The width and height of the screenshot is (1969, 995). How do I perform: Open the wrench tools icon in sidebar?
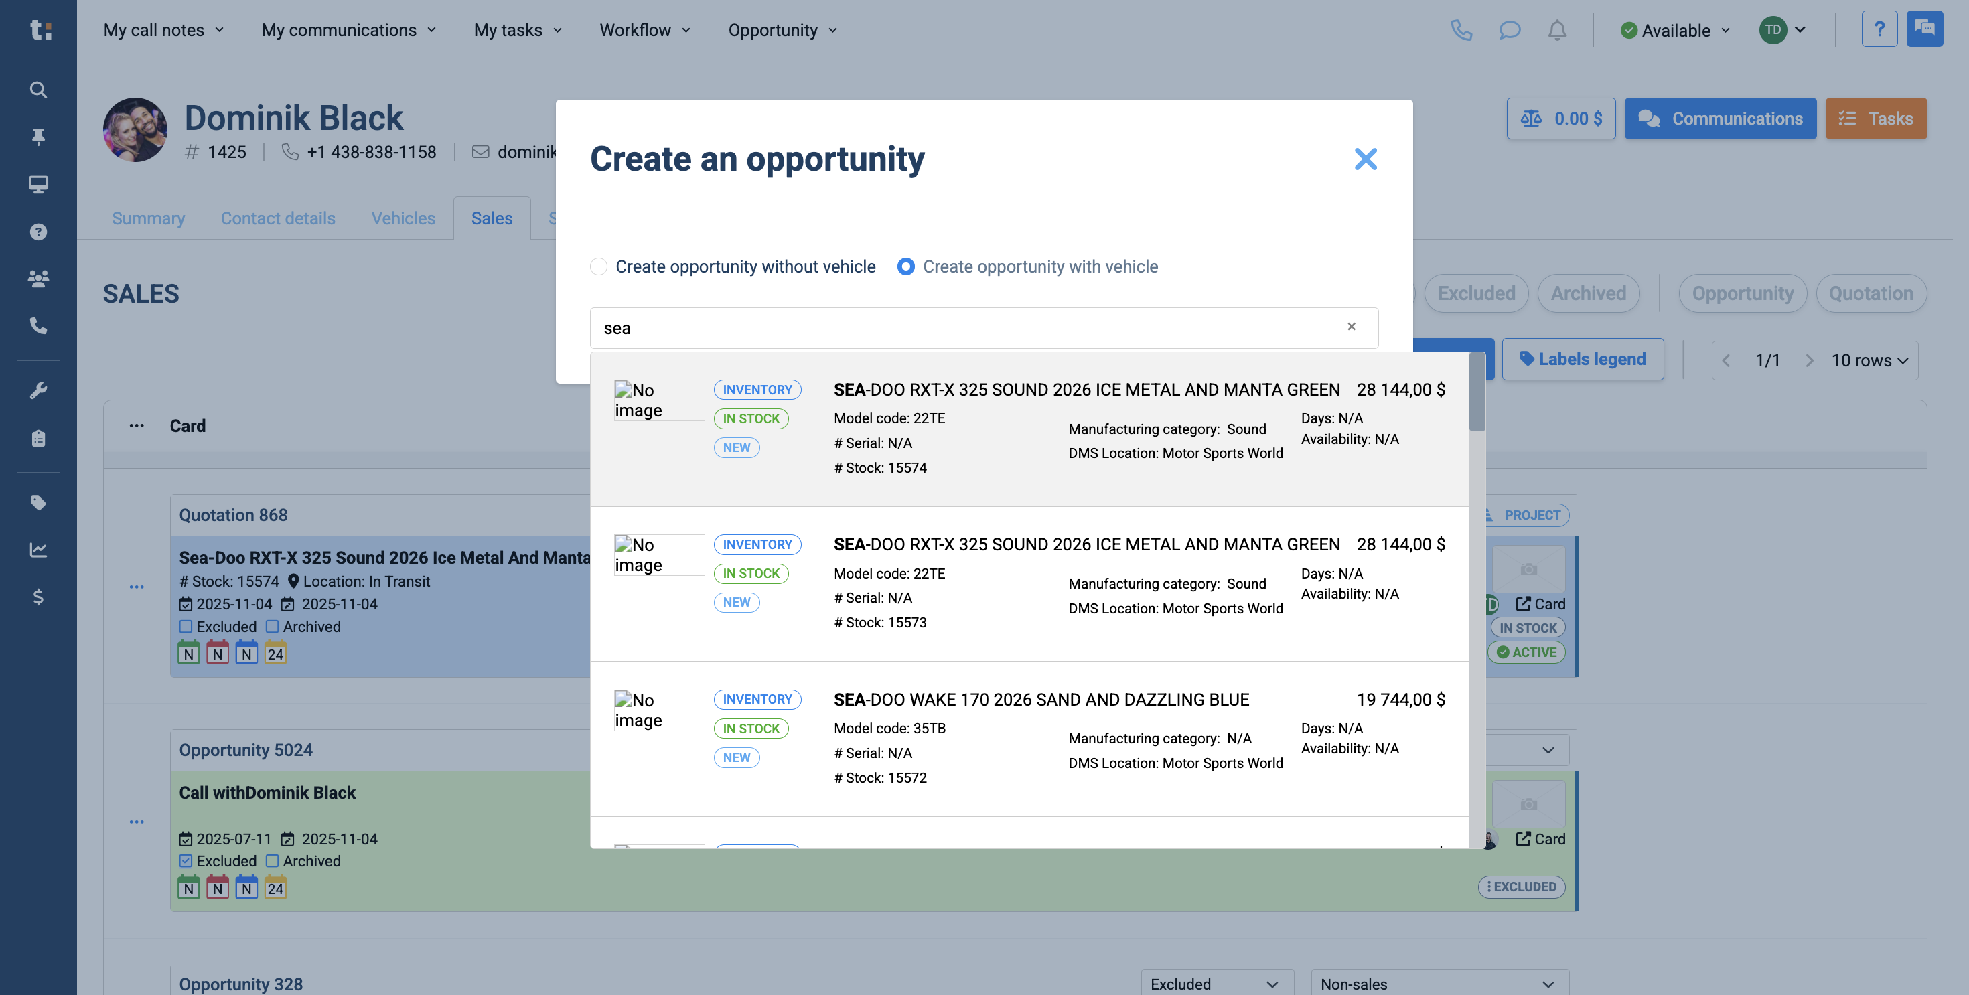(38, 390)
